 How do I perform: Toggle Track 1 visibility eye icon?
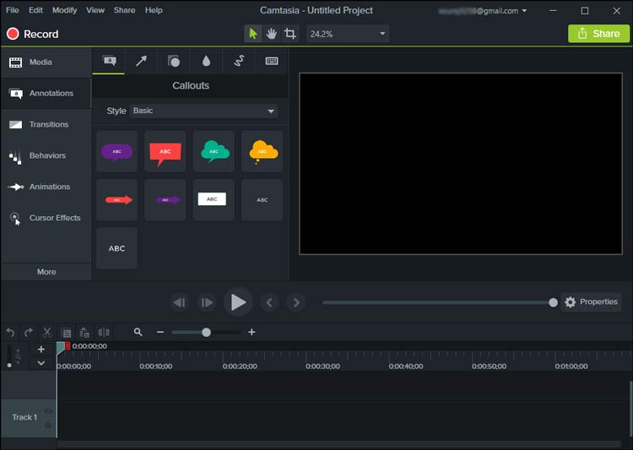[x=48, y=411]
